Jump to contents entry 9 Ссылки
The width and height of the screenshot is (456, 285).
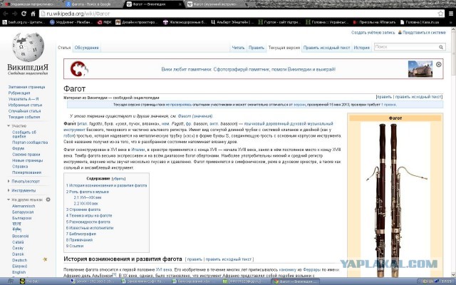[75, 246]
